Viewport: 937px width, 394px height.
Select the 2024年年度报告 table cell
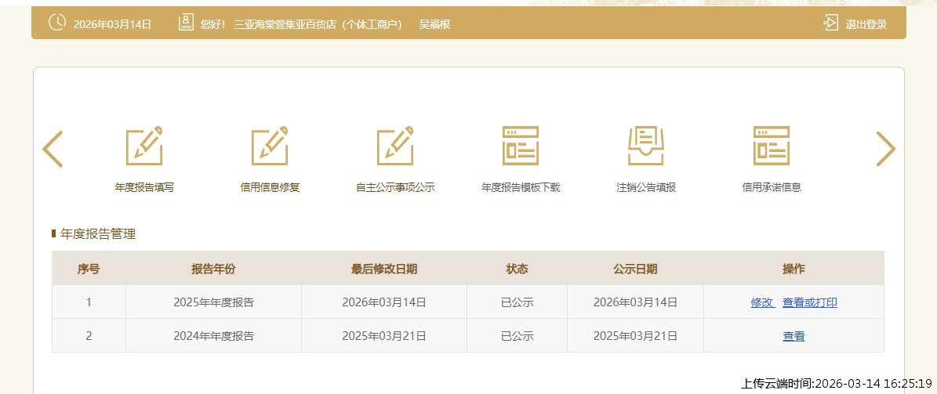coord(213,336)
